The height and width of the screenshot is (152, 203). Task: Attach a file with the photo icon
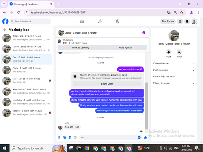[x=65, y=137]
